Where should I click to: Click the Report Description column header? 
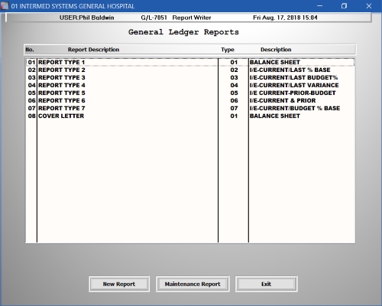coord(93,50)
